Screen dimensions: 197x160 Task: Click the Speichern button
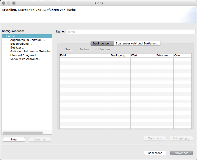tap(155, 138)
